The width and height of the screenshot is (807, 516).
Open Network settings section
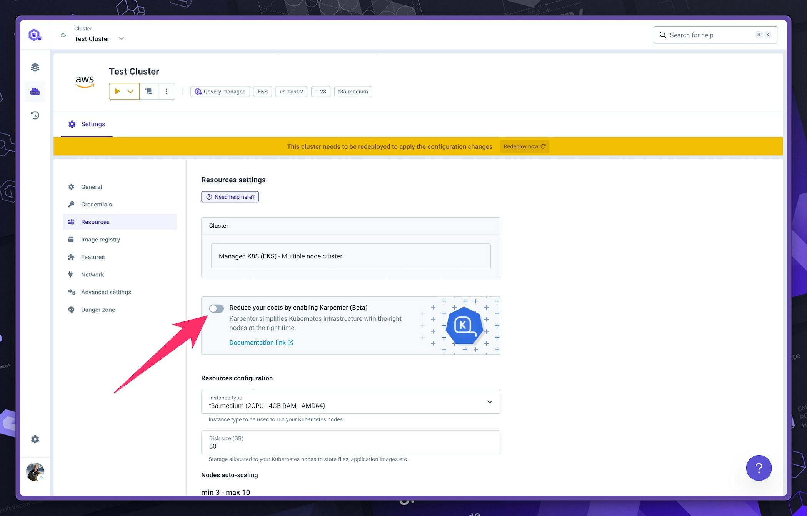[120, 275]
